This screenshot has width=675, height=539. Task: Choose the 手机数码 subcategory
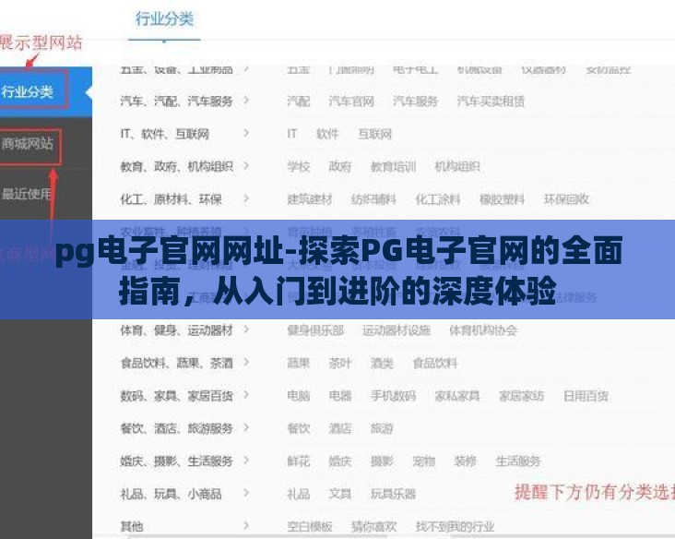[394, 396]
